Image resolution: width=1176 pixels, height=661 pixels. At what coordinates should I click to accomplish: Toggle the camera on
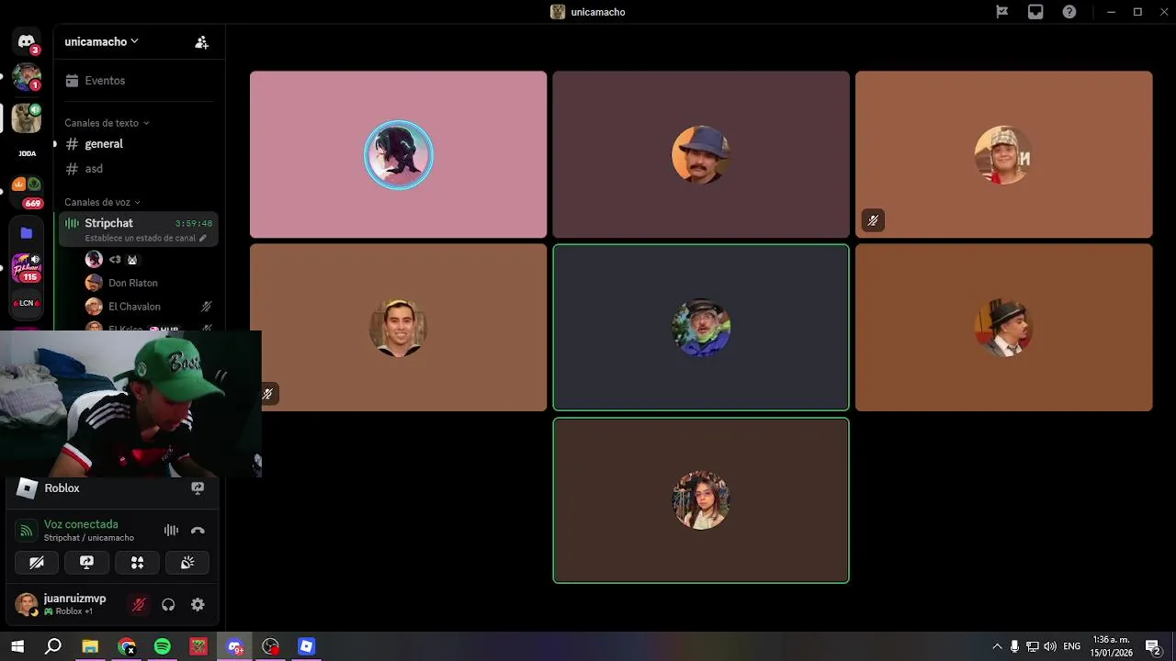37,563
